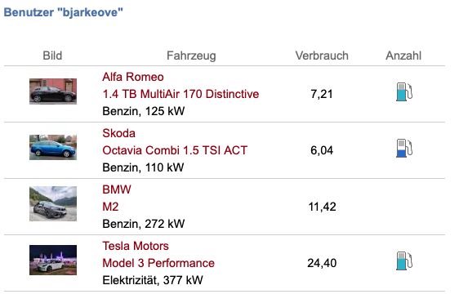
Task: Click the Fahrzeug column header
Action: tap(191, 56)
